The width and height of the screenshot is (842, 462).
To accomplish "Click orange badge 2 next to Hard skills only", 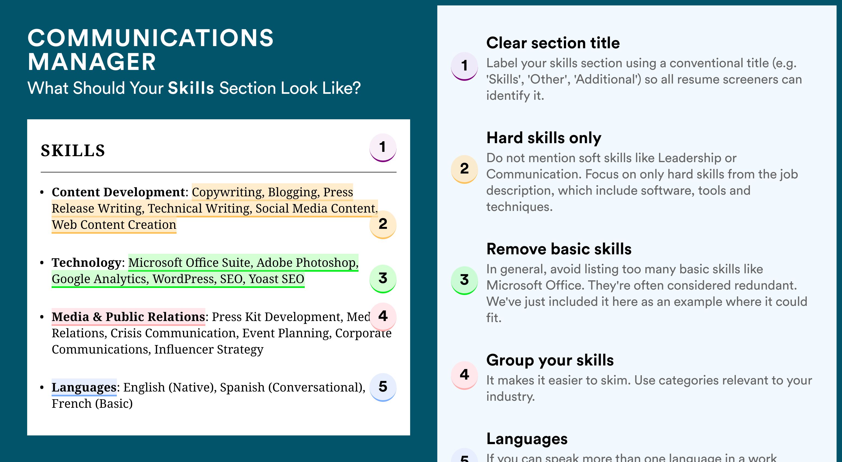I will click(464, 169).
